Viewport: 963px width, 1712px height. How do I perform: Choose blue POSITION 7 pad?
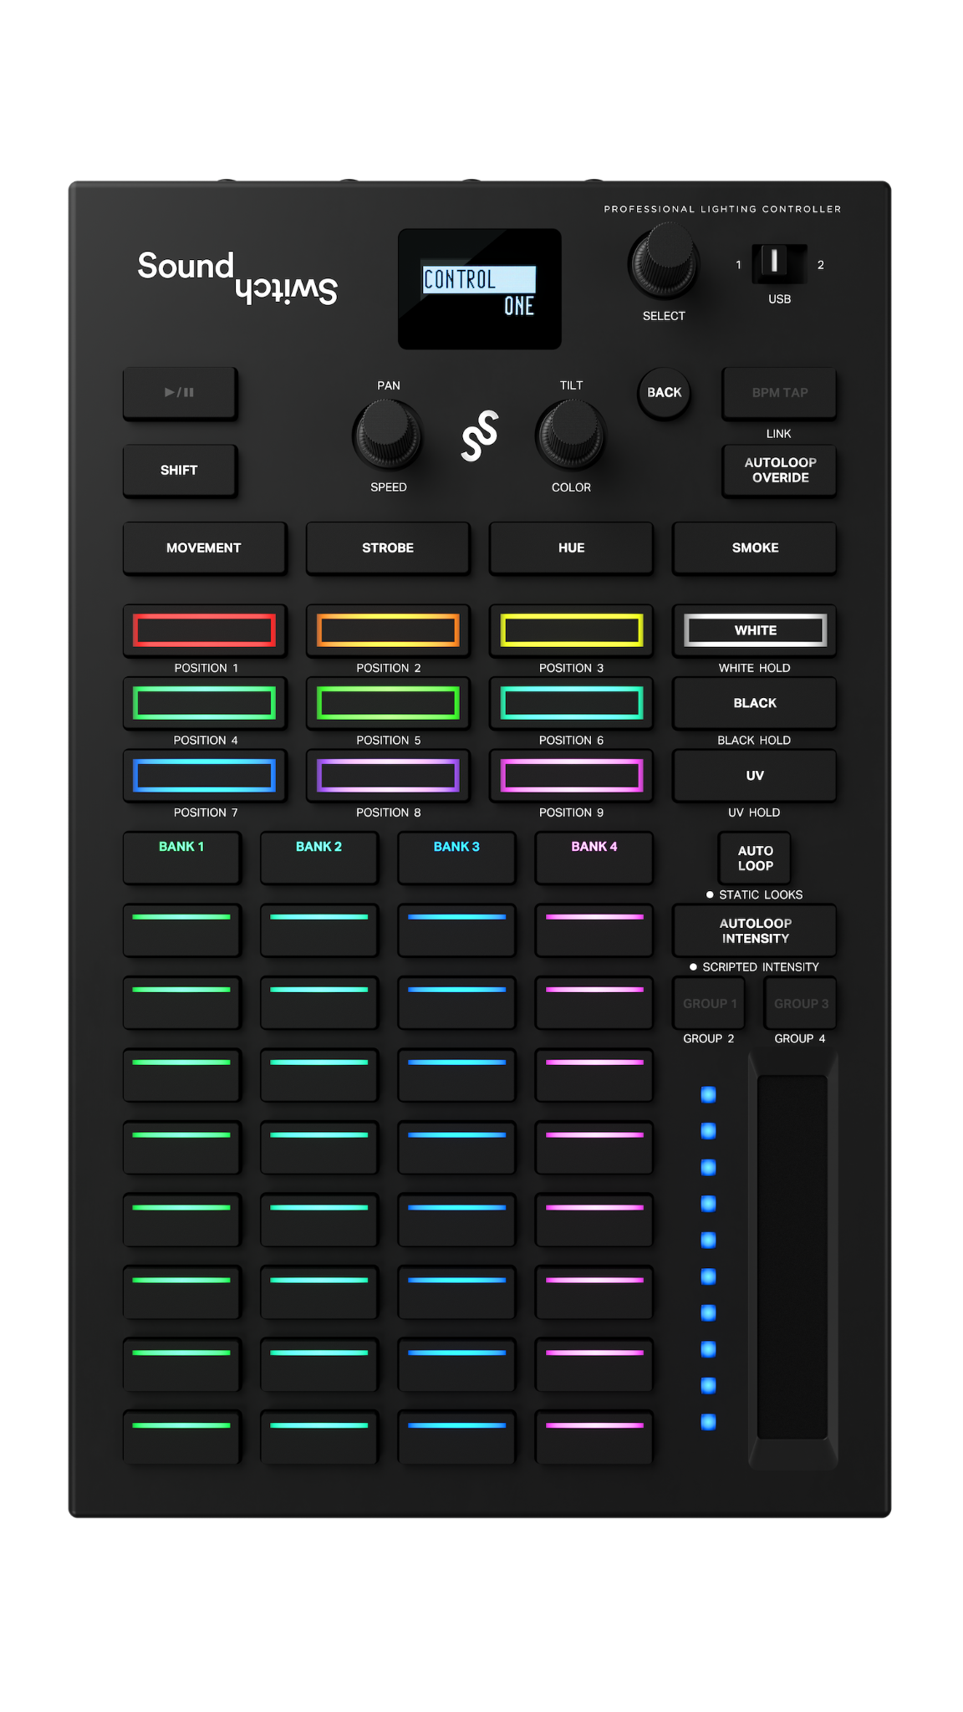pos(204,776)
